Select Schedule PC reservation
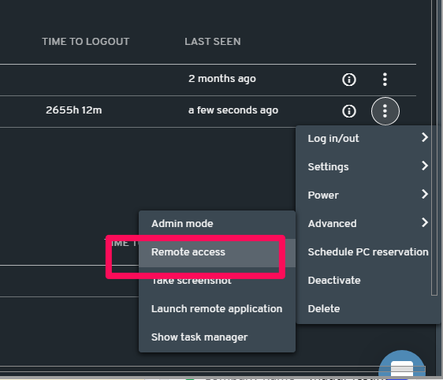Screen dimensions: 443x380 pos(368,251)
